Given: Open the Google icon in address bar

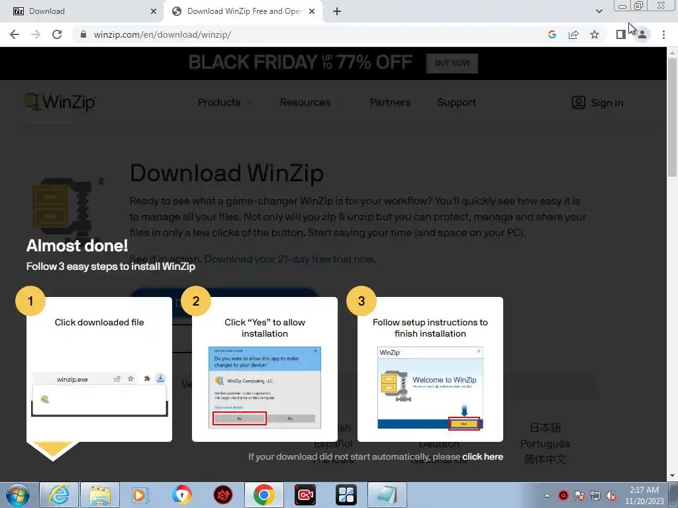Looking at the screenshot, I should click(552, 34).
